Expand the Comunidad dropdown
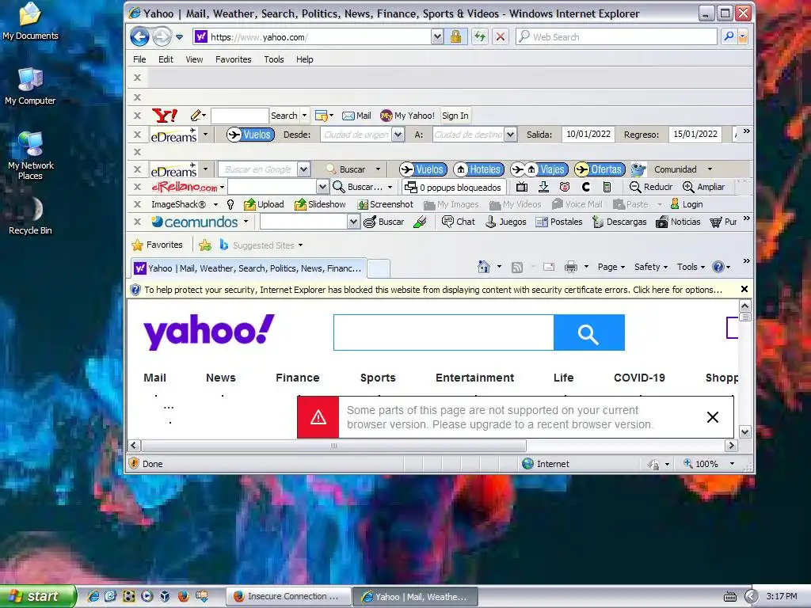 710,169
